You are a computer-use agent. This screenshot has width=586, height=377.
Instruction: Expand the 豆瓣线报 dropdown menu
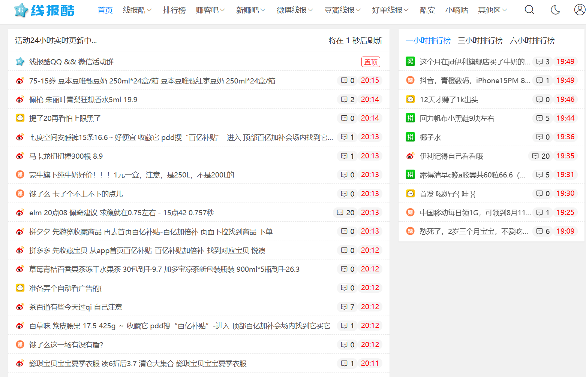[343, 10]
